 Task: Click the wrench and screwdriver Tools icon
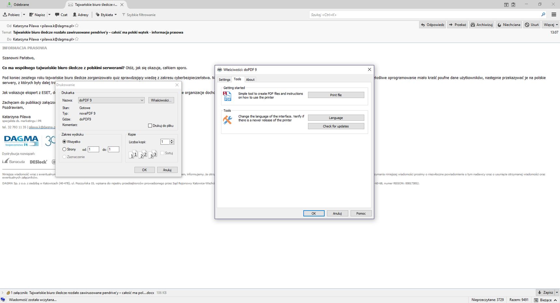(x=227, y=120)
